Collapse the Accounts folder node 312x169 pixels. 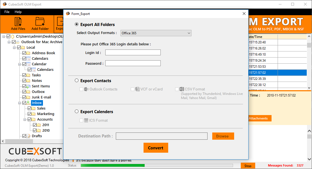pos(25,120)
